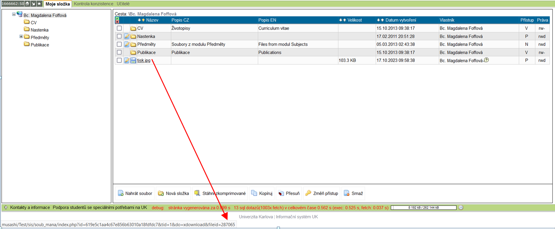Click the 103.3 KB size cell
Viewport: 555px width, 229px height.
(x=357, y=60)
